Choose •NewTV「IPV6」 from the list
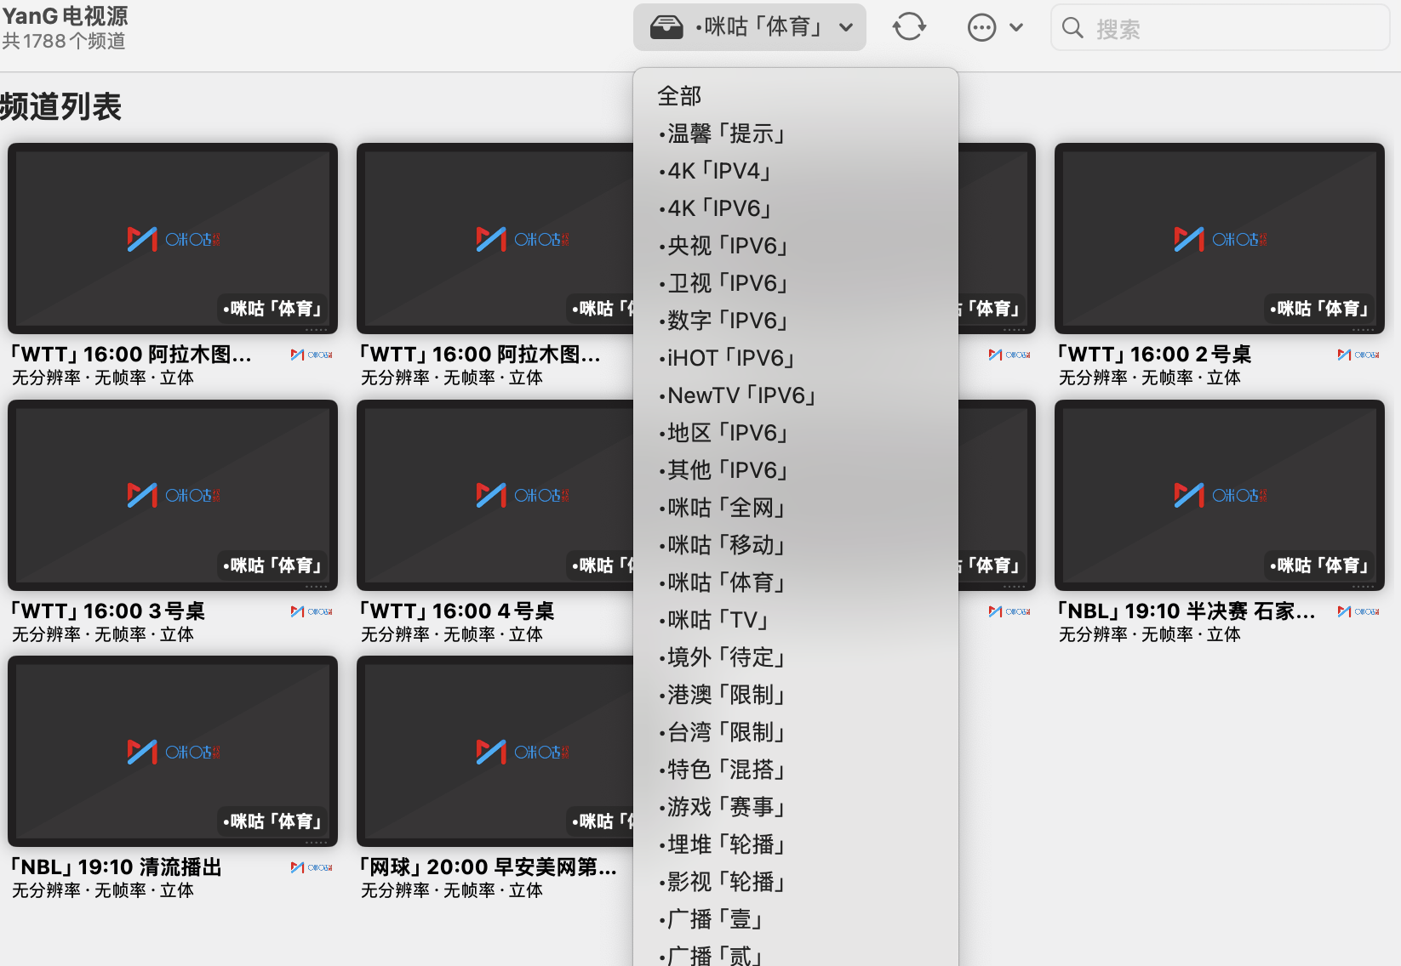 pyautogui.click(x=796, y=395)
